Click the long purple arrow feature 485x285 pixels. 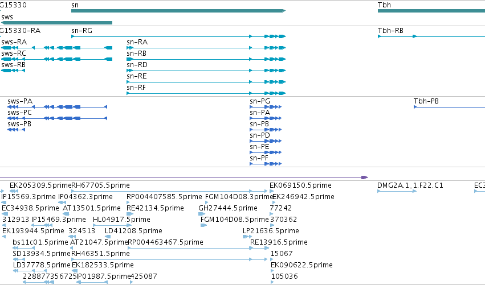coord(184,177)
